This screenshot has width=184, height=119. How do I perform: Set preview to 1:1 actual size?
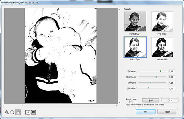(x=28, y=112)
